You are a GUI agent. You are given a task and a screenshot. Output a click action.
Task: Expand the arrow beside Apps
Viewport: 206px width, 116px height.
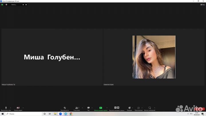coord(142,108)
